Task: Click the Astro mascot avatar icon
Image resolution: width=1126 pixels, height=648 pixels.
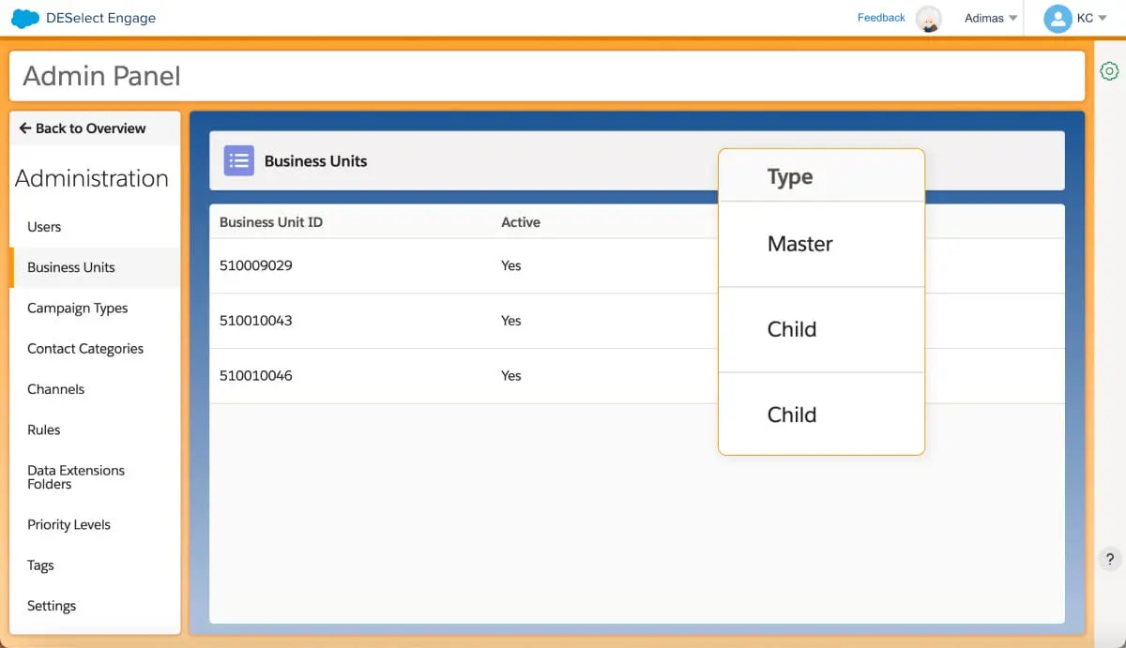Action: tap(928, 19)
